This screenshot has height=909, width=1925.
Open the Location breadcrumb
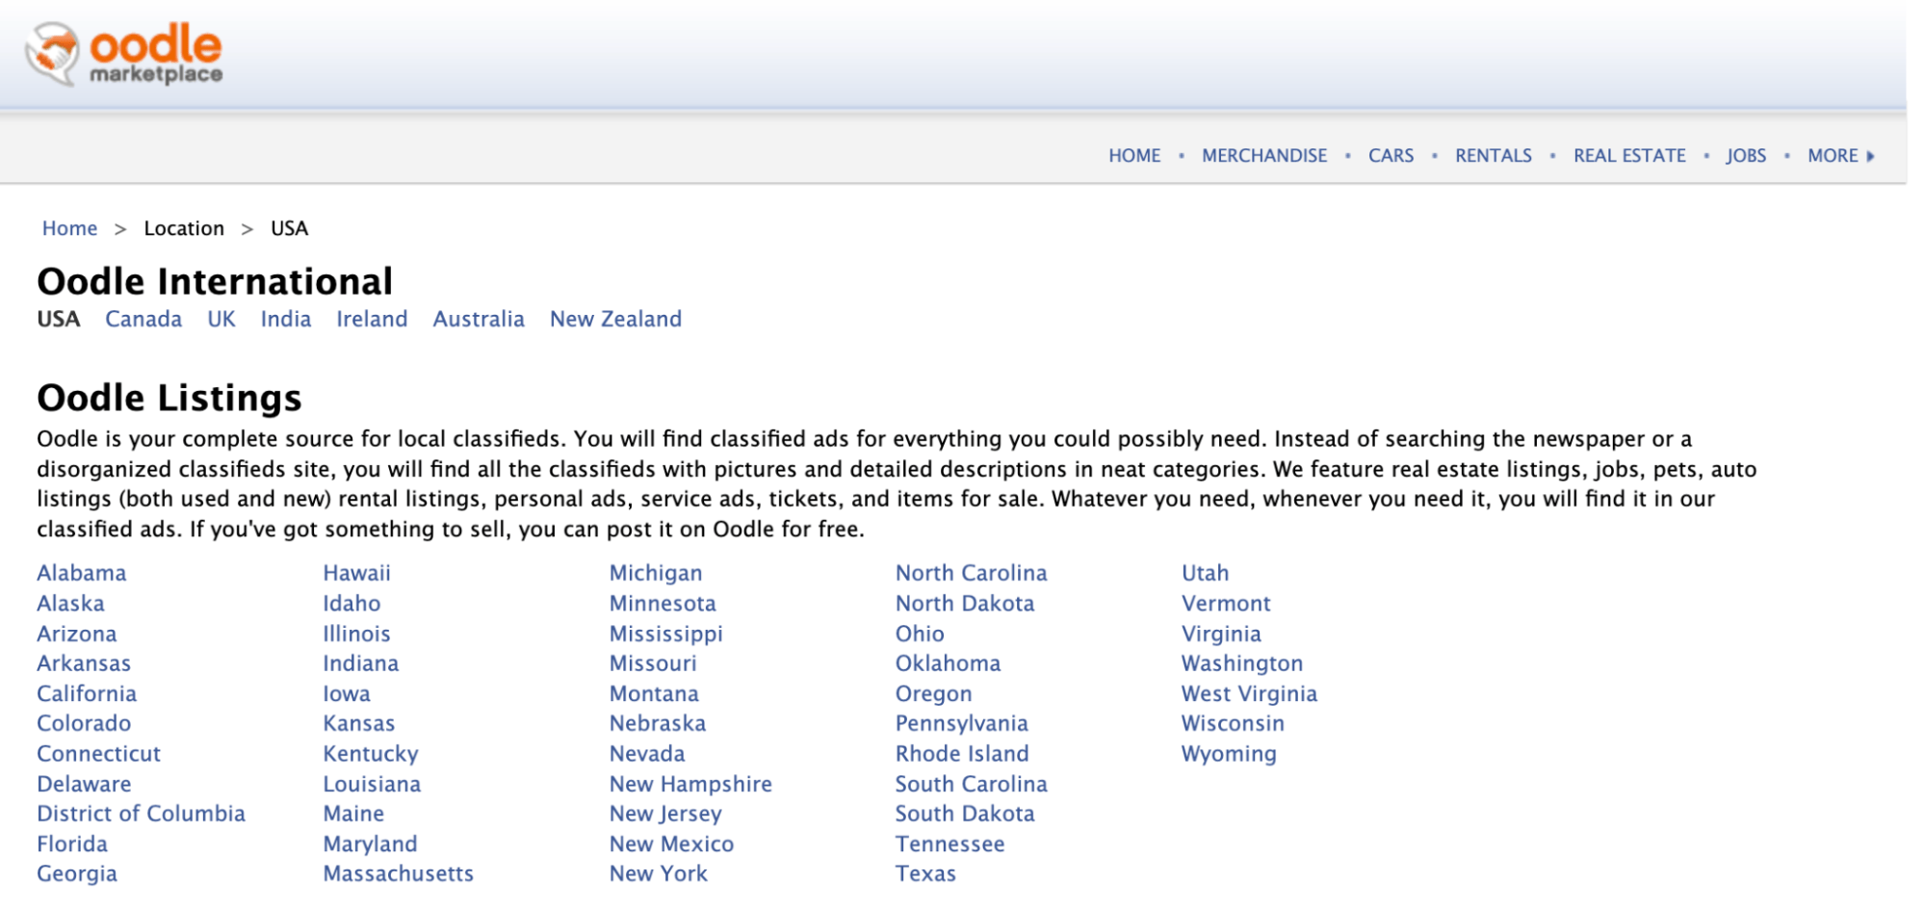point(184,228)
